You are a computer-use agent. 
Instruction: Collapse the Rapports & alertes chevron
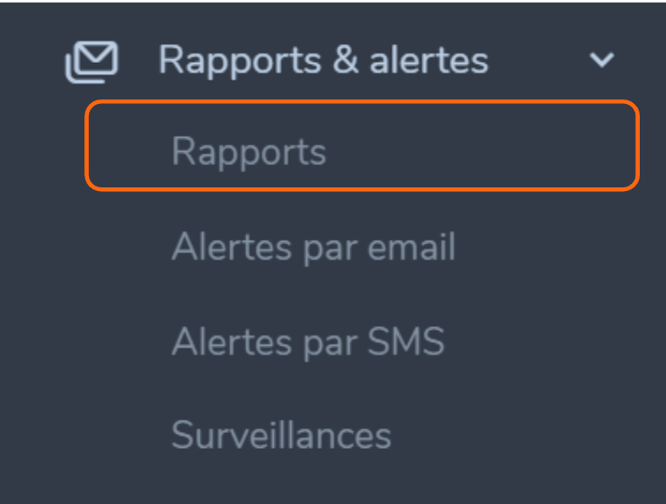pos(601,60)
